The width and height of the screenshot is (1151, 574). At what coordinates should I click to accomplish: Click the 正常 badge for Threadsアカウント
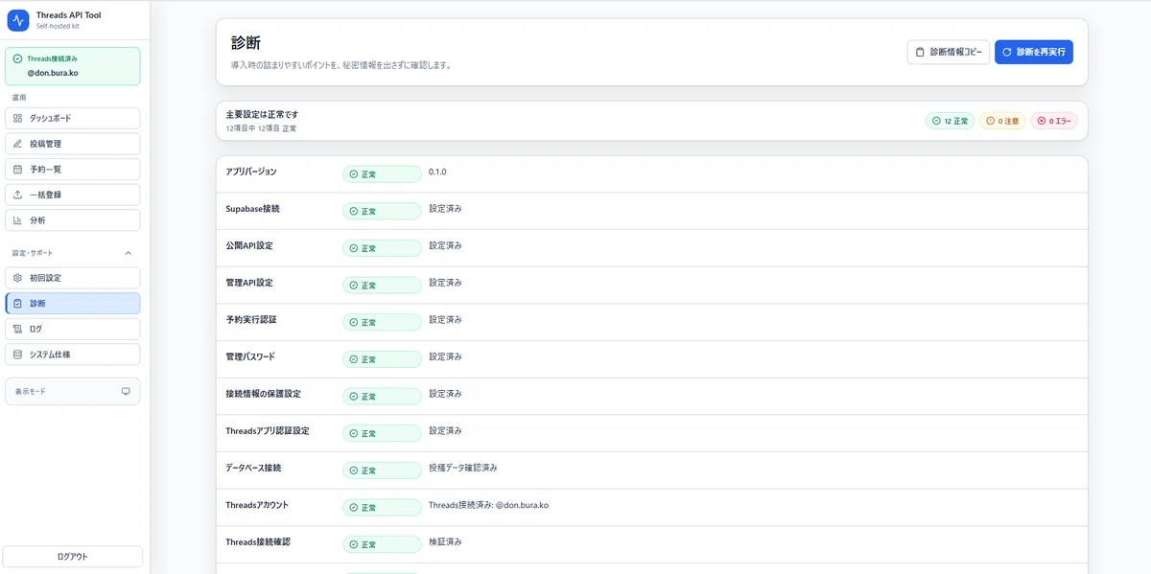(x=382, y=507)
